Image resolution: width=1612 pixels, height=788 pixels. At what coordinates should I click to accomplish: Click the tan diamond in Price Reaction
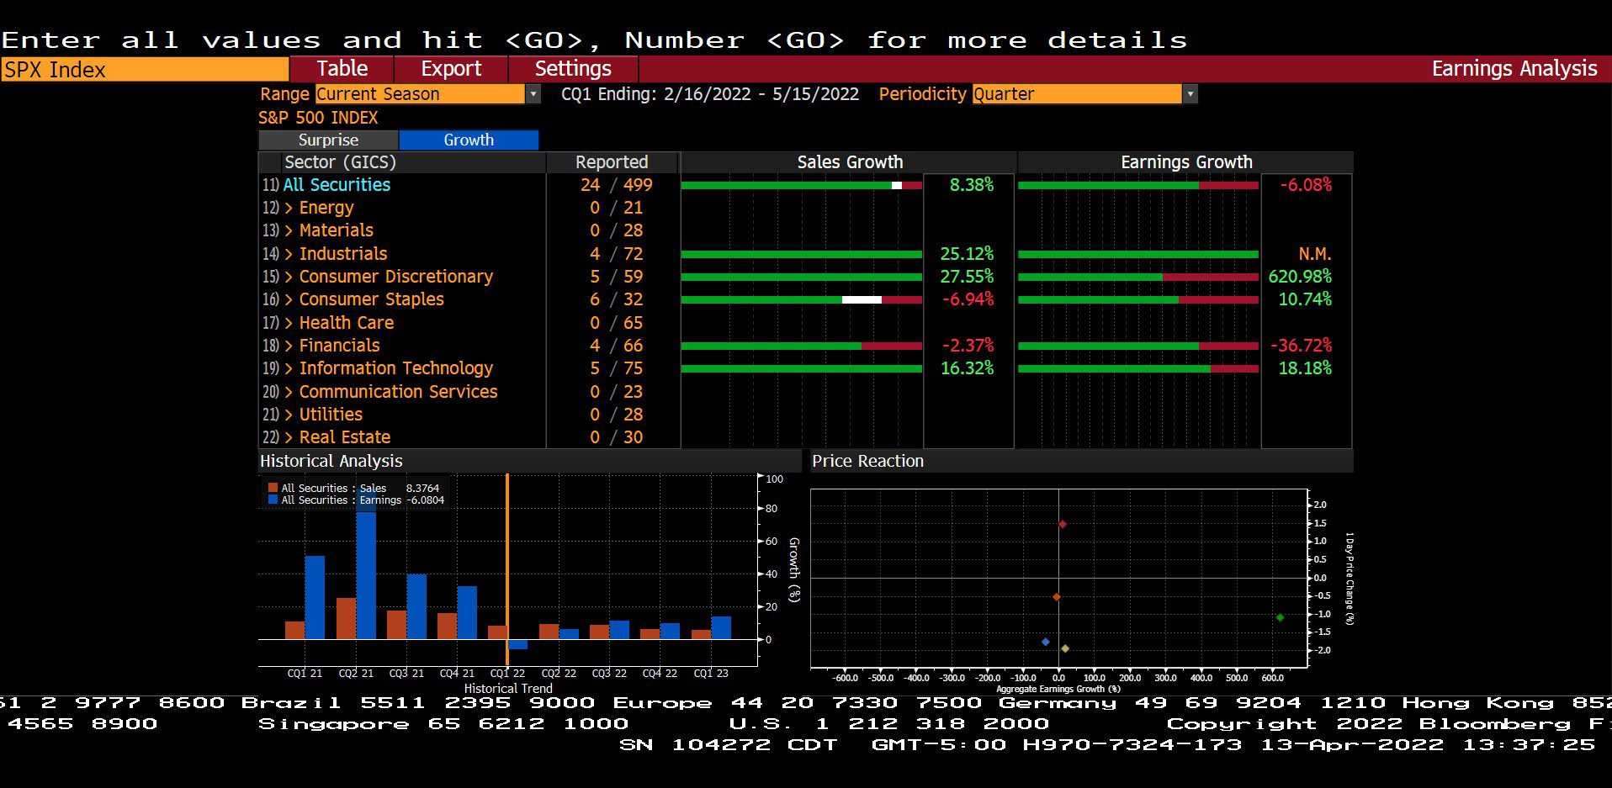pyautogui.click(x=1065, y=648)
